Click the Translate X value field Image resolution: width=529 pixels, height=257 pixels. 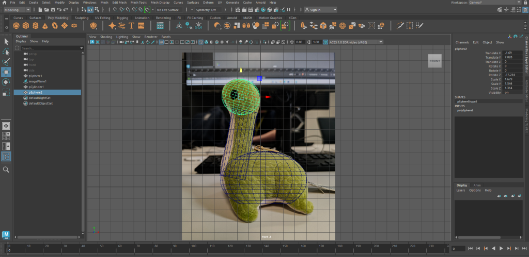(x=511, y=53)
